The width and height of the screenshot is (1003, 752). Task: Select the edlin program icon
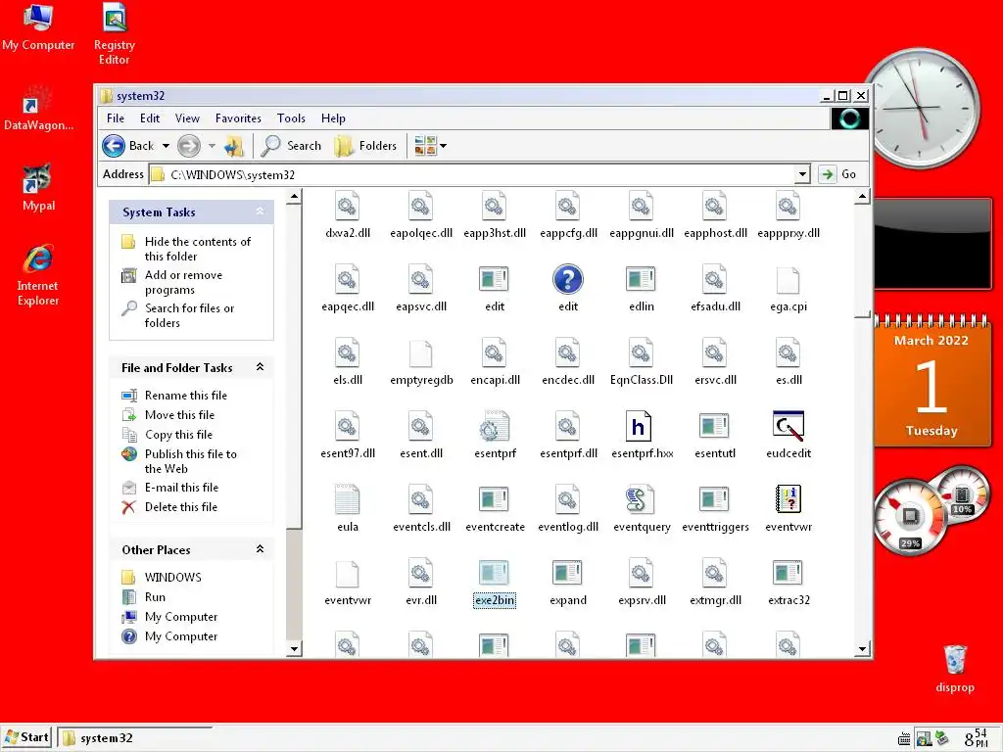(x=641, y=279)
